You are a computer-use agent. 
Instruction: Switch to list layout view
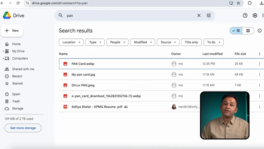[x=236, y=31]
